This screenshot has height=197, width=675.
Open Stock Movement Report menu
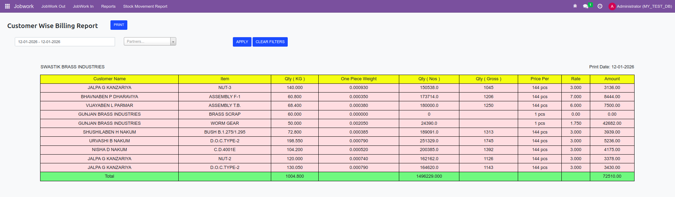145,6
